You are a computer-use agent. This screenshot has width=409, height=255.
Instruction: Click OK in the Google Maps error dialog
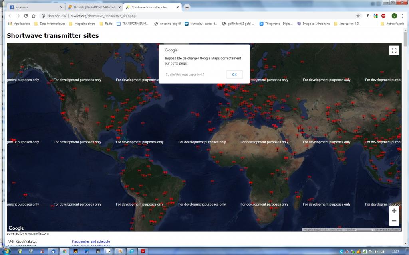coord(234,75)
